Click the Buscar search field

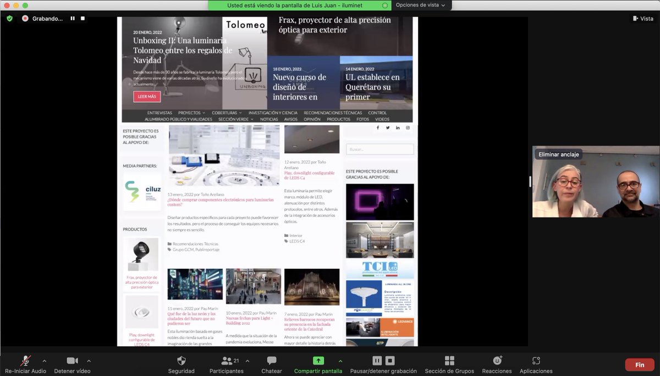pyautogui.click(x=380, y=149)
